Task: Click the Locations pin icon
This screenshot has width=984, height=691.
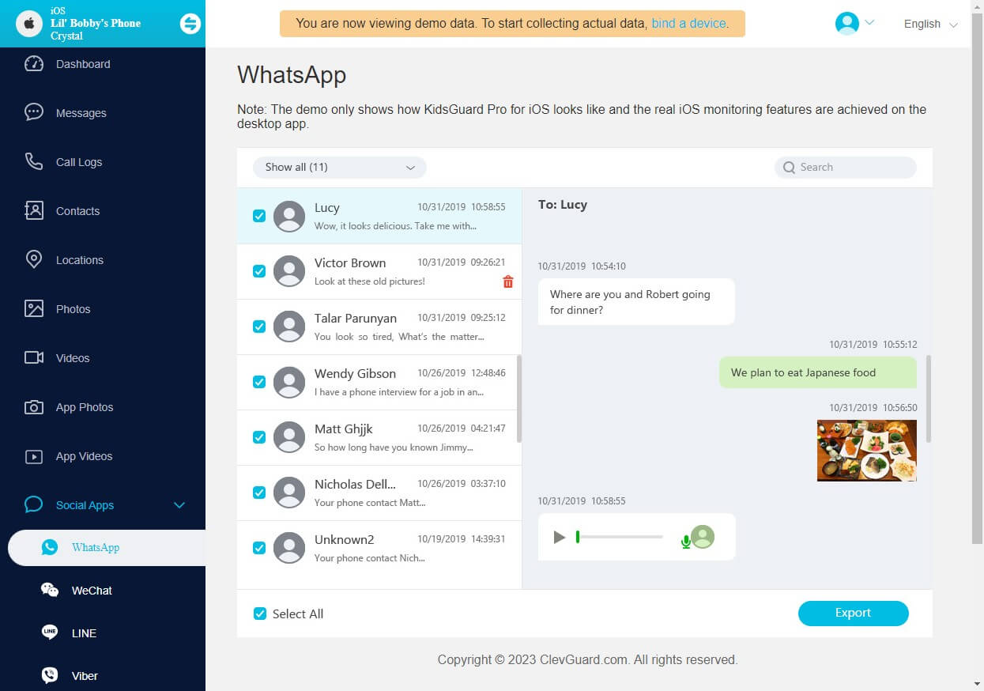Action: pos(34,260)
